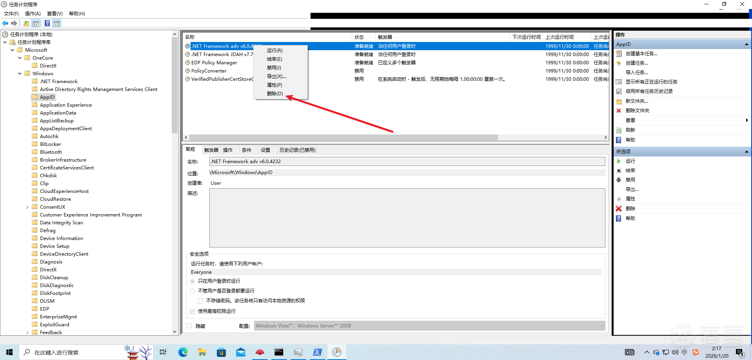Click the red Delete icon under selected item
Screen dimensions: 752x360
(x=619, y=209)
